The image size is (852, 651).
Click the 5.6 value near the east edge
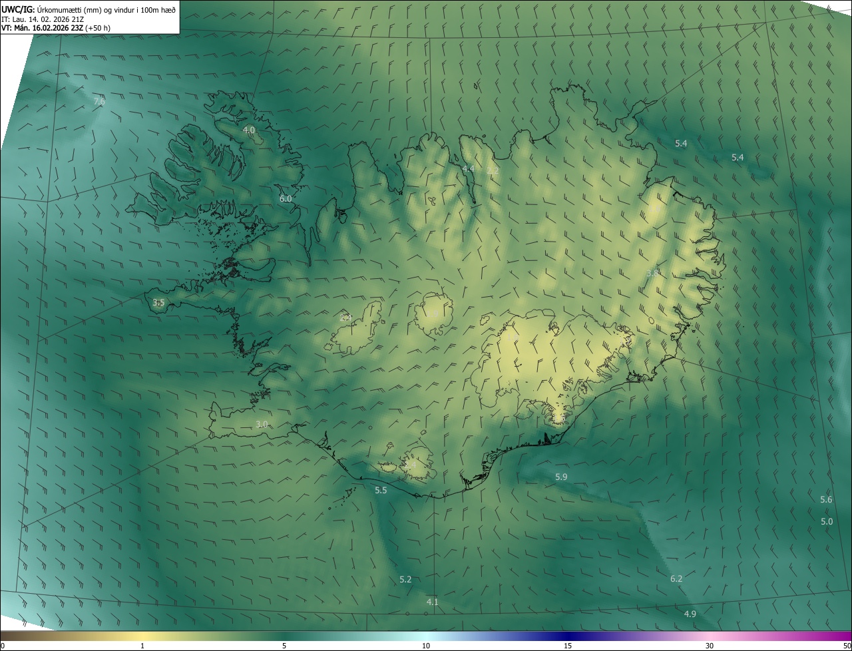tap(826, 500)
